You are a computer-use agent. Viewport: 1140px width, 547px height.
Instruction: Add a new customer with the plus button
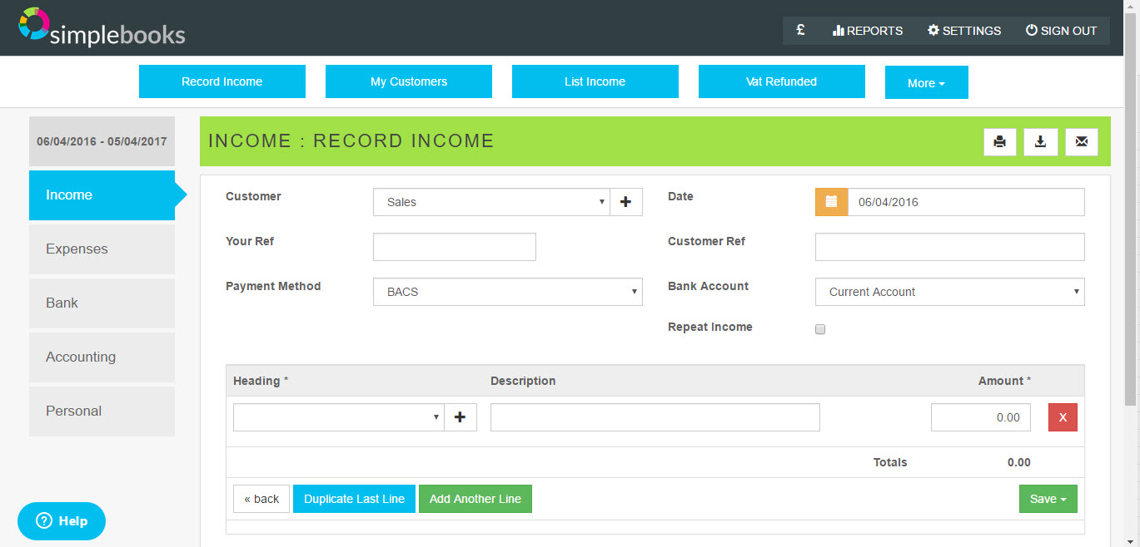[x=625, y=201]
